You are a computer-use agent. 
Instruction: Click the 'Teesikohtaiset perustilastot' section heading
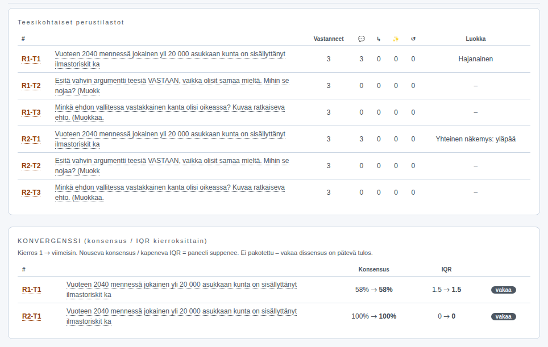coord(71,22)
